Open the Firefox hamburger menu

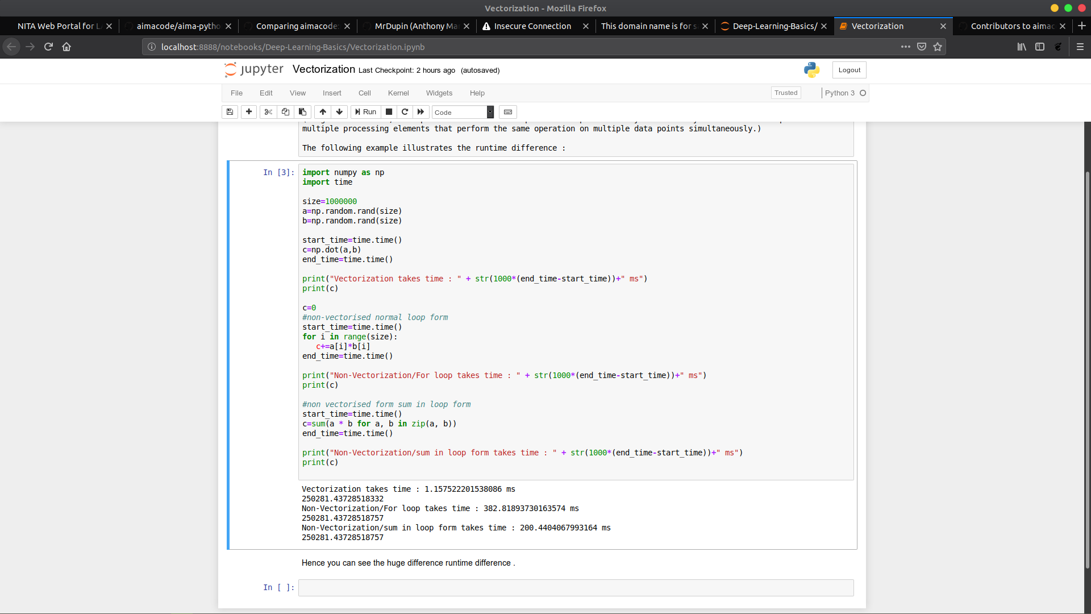pos(1080,47)
